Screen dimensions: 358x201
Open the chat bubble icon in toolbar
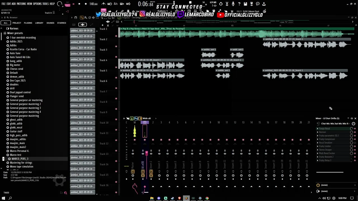pyautogui.click(x=258, y=4)
